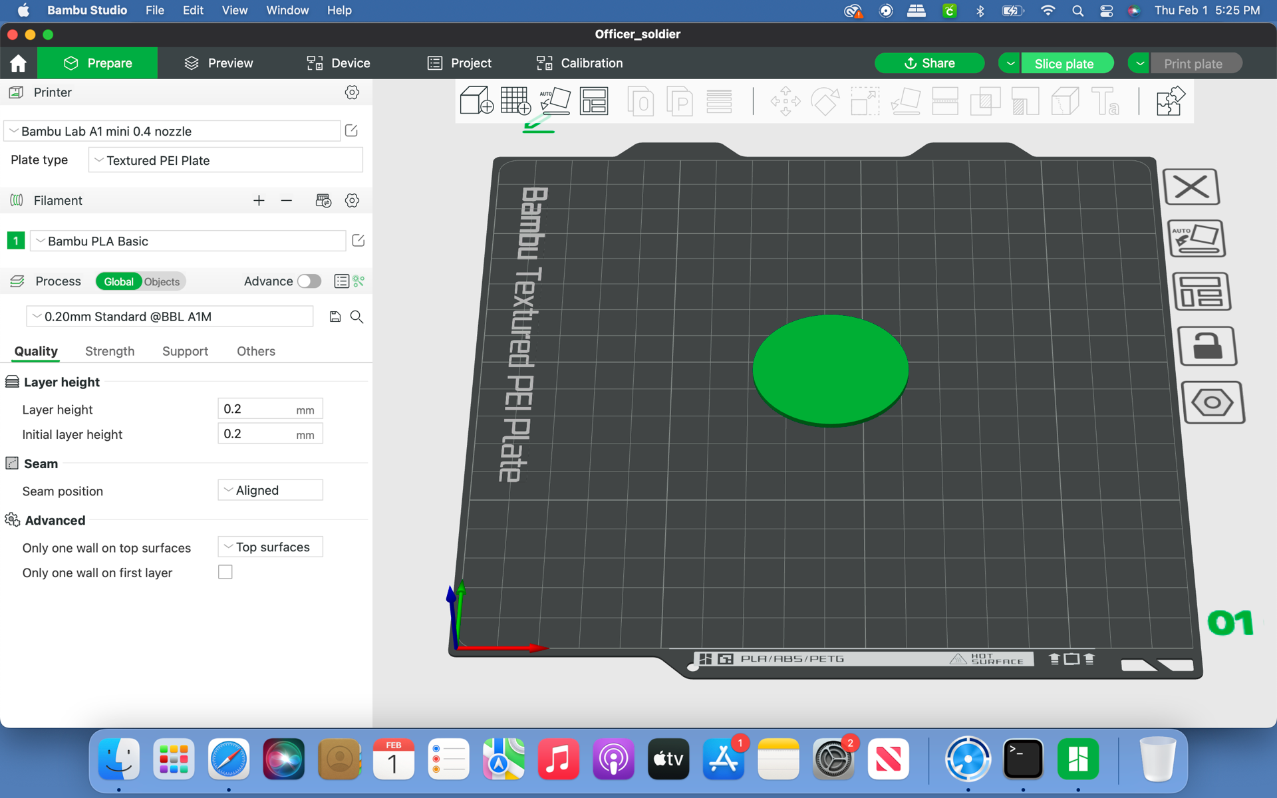Save the current process preset
This screenshot has width=1277, height=798.
click(335, 317)
